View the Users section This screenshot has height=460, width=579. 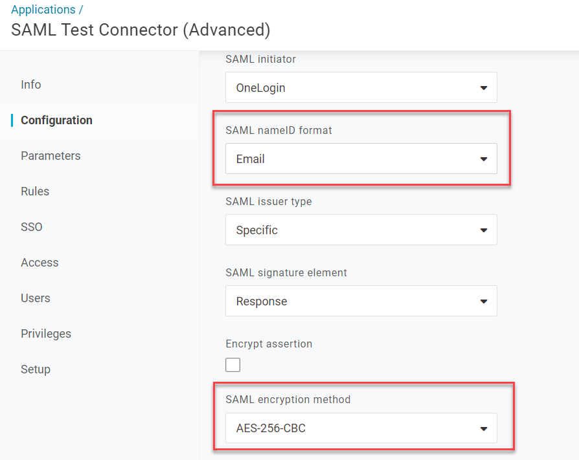35,298
